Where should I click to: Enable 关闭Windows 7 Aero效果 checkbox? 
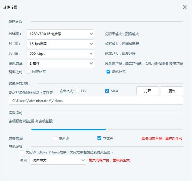(x=22, y=152)
